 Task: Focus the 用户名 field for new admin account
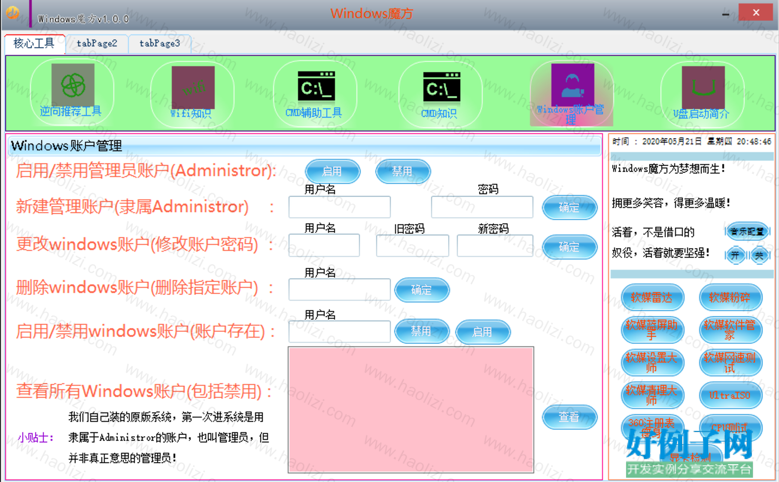tap(339, 207)
